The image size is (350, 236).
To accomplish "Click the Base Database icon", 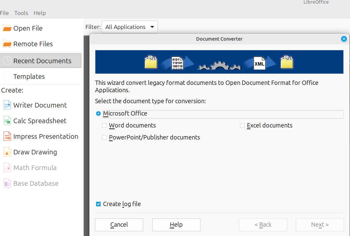I will (x=7, y=183).
